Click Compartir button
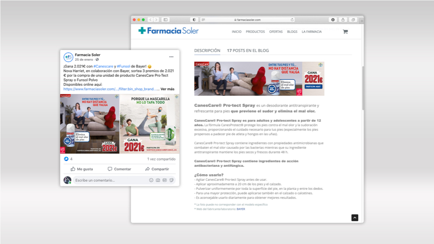Image resolution: width=434 pixels, height=244 pixels. [157, 169]
